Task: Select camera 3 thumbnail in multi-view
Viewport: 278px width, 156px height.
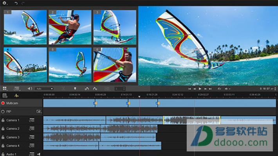Action: point(115,27)
